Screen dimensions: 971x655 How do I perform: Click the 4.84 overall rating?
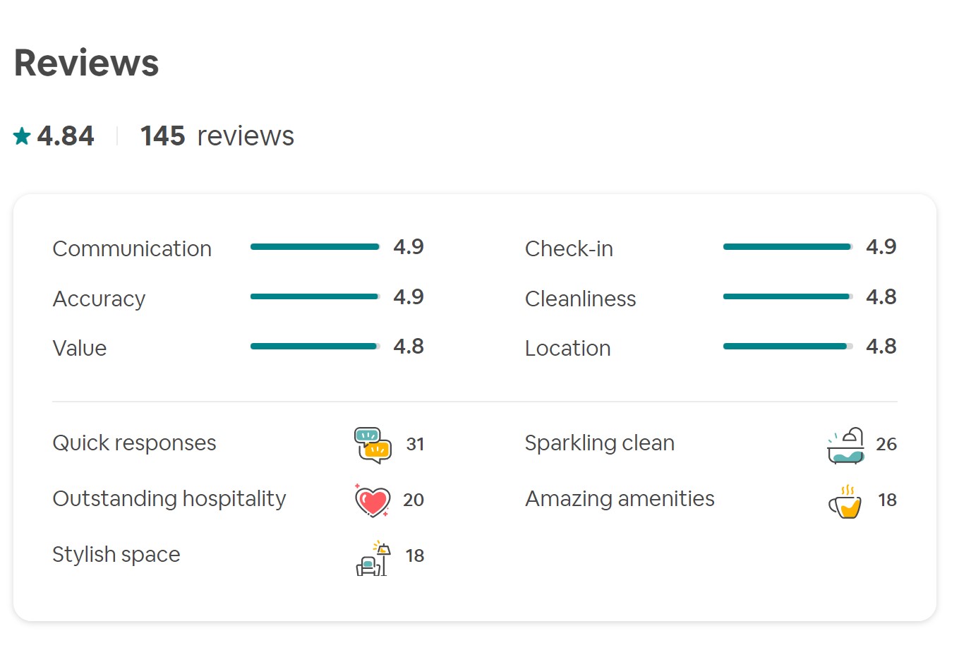click(x=65, y=136)
